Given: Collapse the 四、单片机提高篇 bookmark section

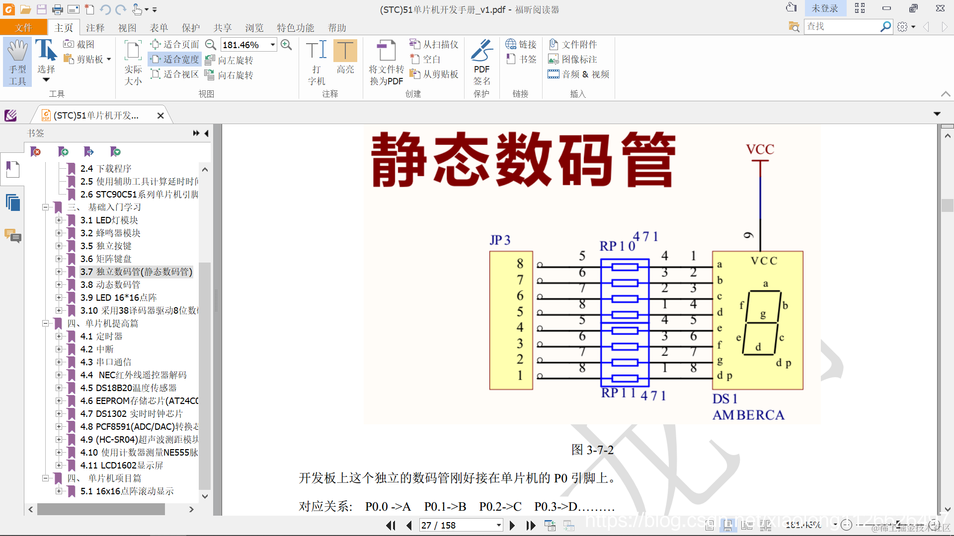Looking at the screenshot, I should tap(45, 323).
